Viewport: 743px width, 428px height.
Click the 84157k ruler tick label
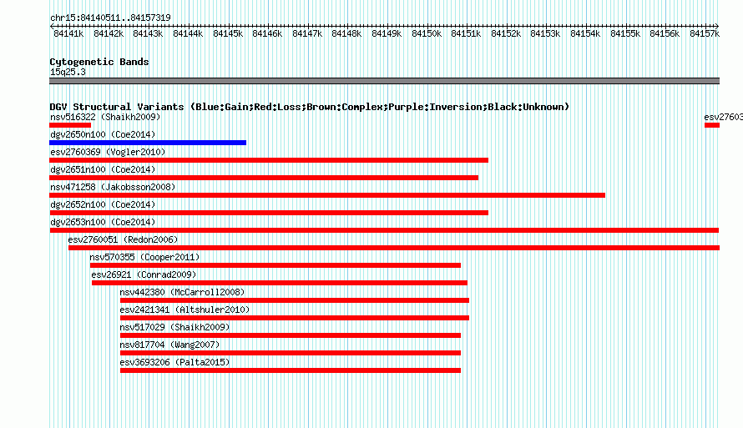click(x=705, y=33)
